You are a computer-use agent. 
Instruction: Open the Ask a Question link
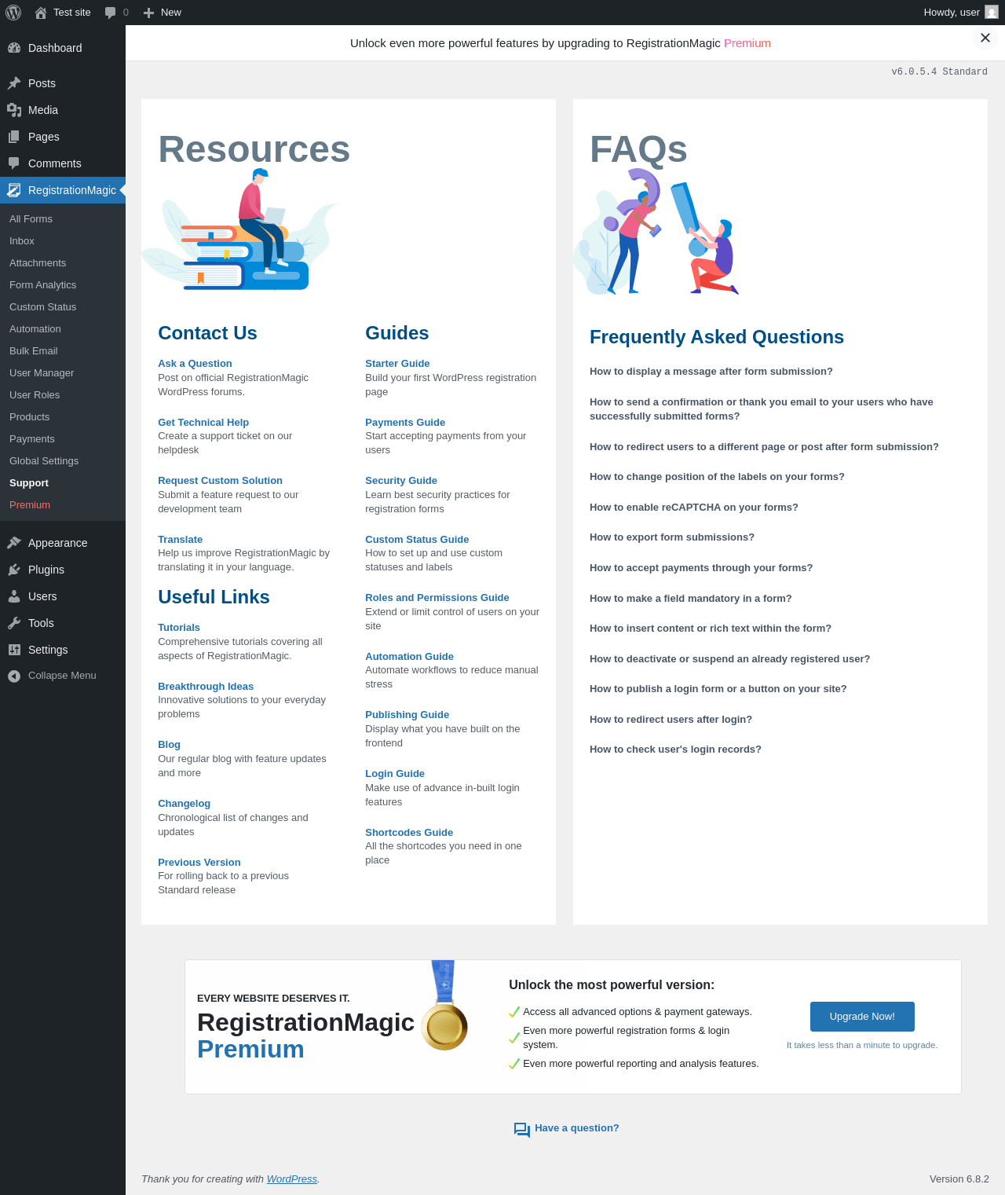click(195, 364)
